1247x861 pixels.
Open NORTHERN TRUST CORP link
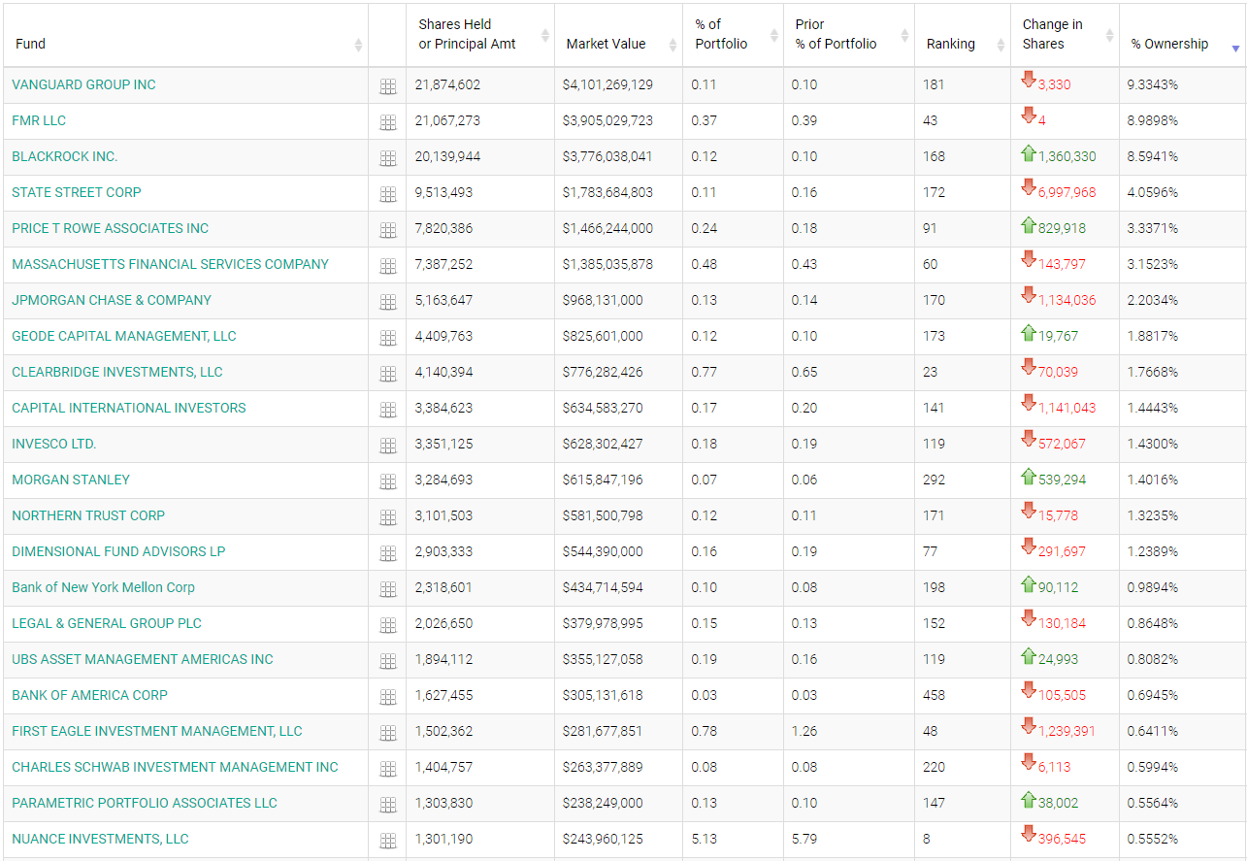pos(88,515)
